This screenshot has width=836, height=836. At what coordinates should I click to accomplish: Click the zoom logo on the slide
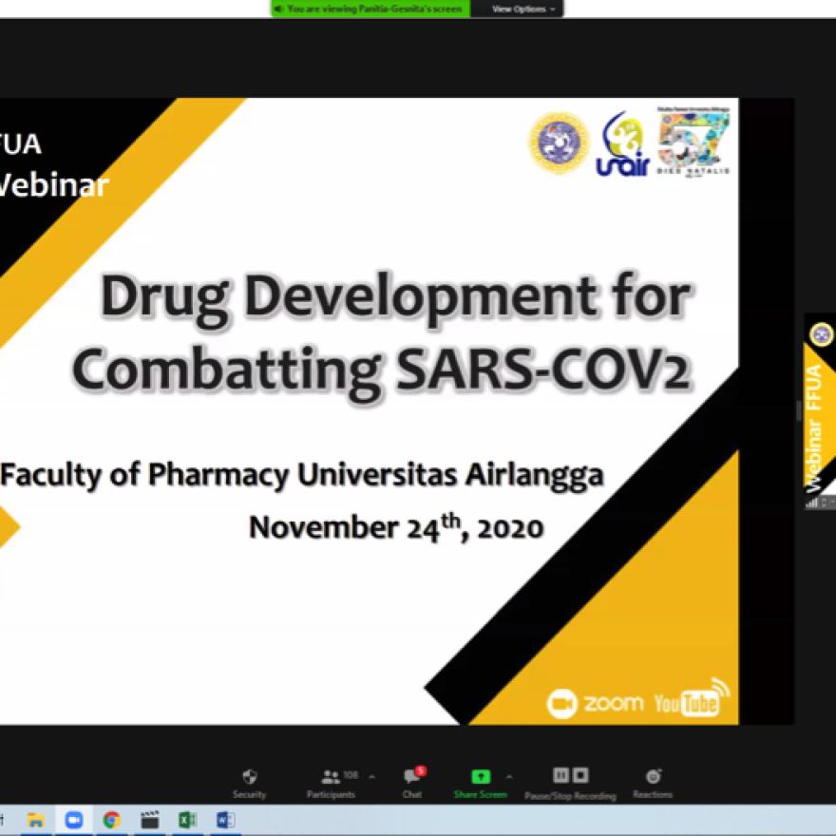pyautogui.click(x=595, y=704)
